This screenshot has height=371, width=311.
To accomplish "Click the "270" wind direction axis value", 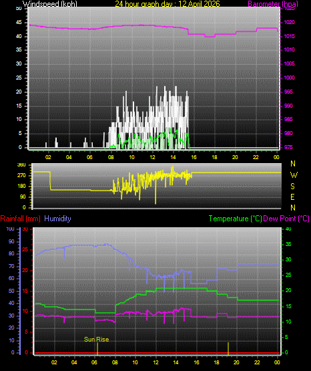I will 22,176.
